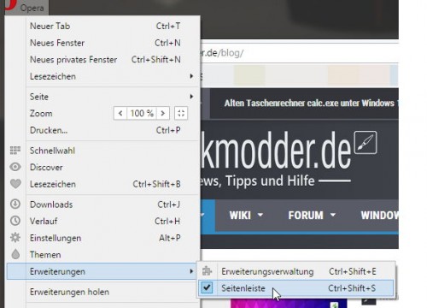Toggle the Seitenleiste checkmark

click(207, 287)
